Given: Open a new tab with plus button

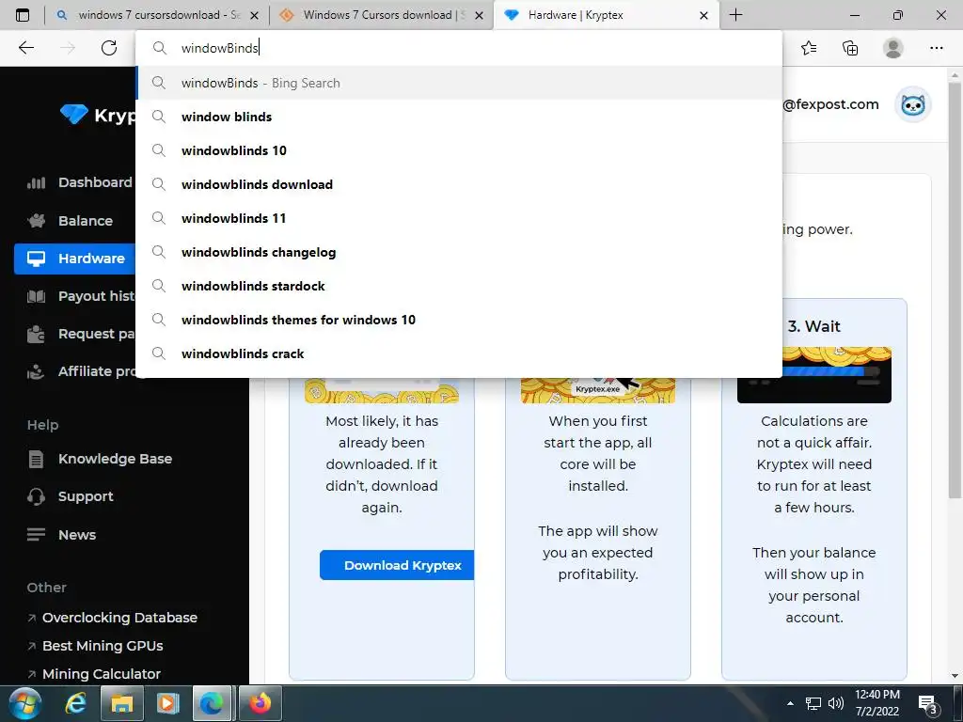Looking at the screenshot, I should pyautogui.click(x=735, y=15).
